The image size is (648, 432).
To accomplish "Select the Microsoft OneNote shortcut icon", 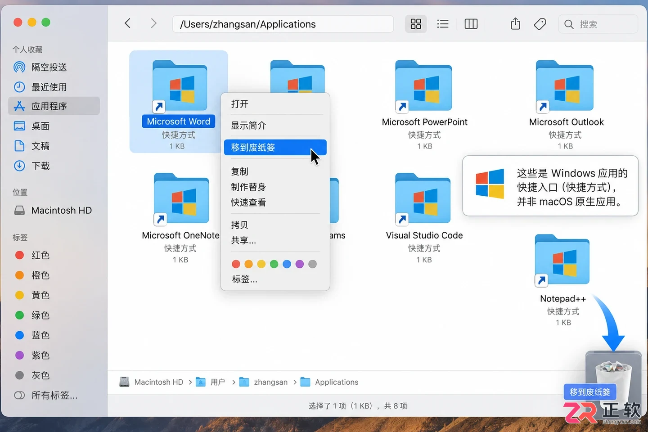I will click(181, 198).
